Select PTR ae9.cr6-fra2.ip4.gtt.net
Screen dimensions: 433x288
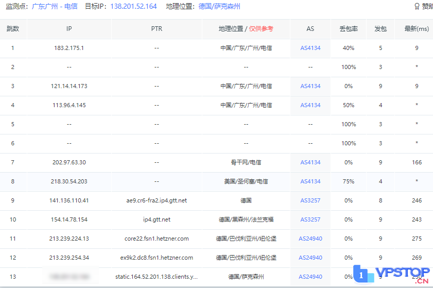(157, 200)
